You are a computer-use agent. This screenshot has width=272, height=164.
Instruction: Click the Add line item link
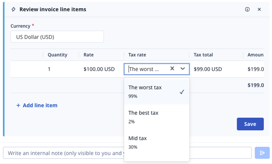click(x=40, y=106)
